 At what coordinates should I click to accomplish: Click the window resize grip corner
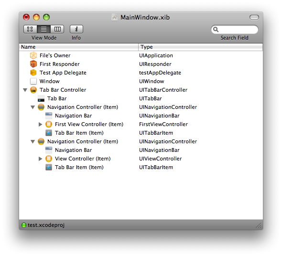[259, 225]
